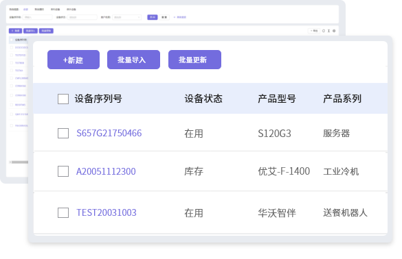Click the +新建 button in front panel
402x259 pixels.
click(x=74, y=60)
